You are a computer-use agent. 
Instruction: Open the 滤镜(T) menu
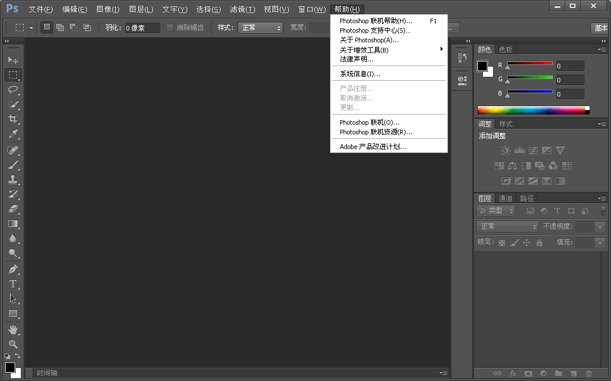243,9
